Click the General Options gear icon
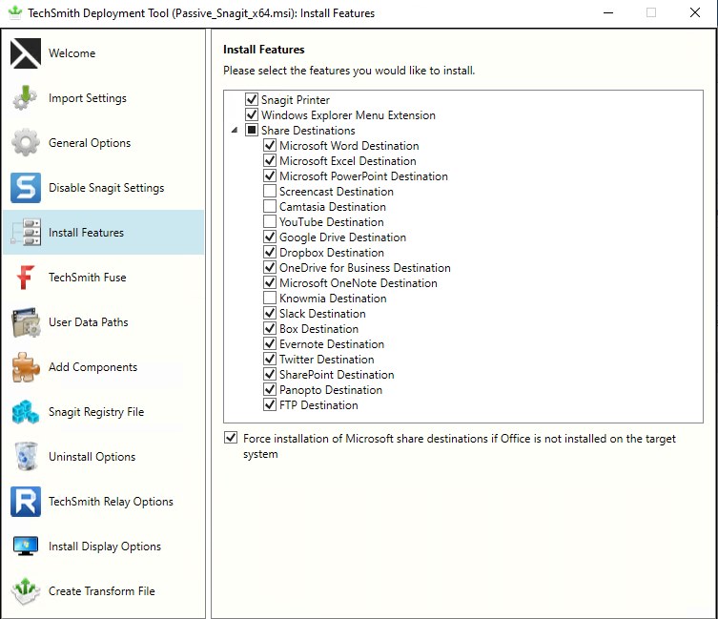This screenshot has width=718, height=619. pyautogui.click(x=25, y=142)
